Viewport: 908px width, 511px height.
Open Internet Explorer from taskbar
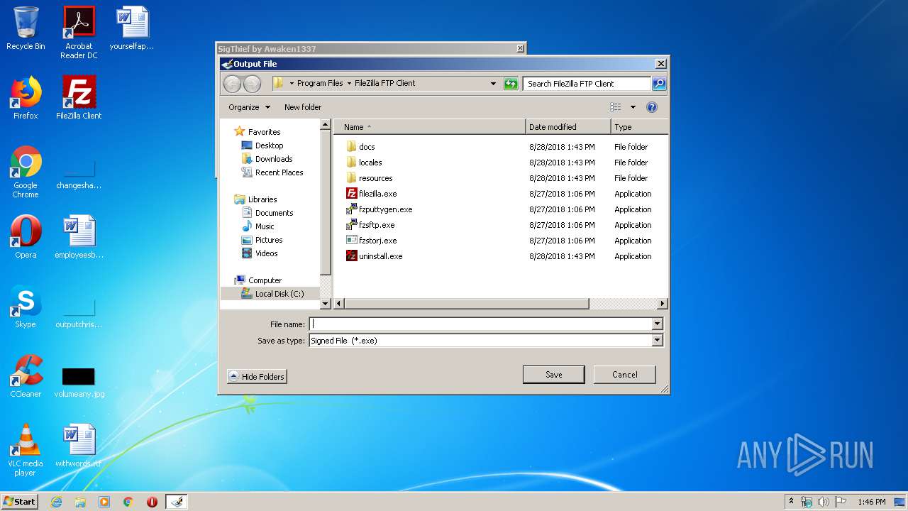56,502
